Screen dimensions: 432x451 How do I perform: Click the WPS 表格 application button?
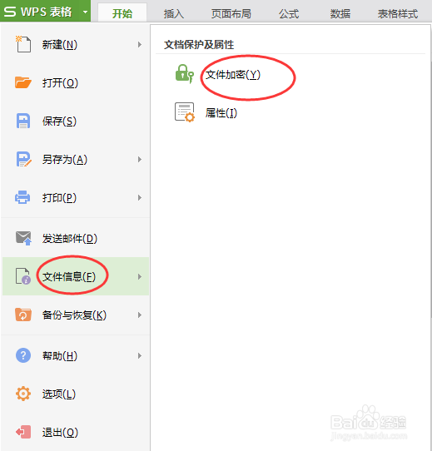click(46, 11)
